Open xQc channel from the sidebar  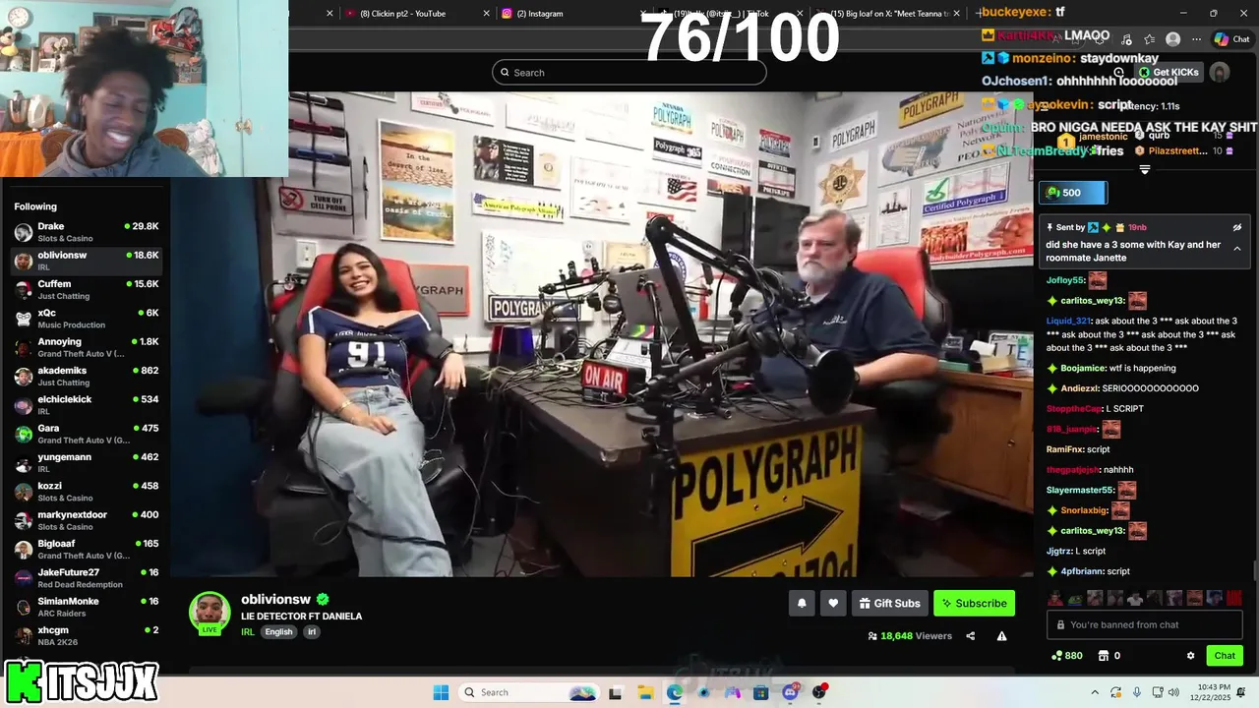87,319
